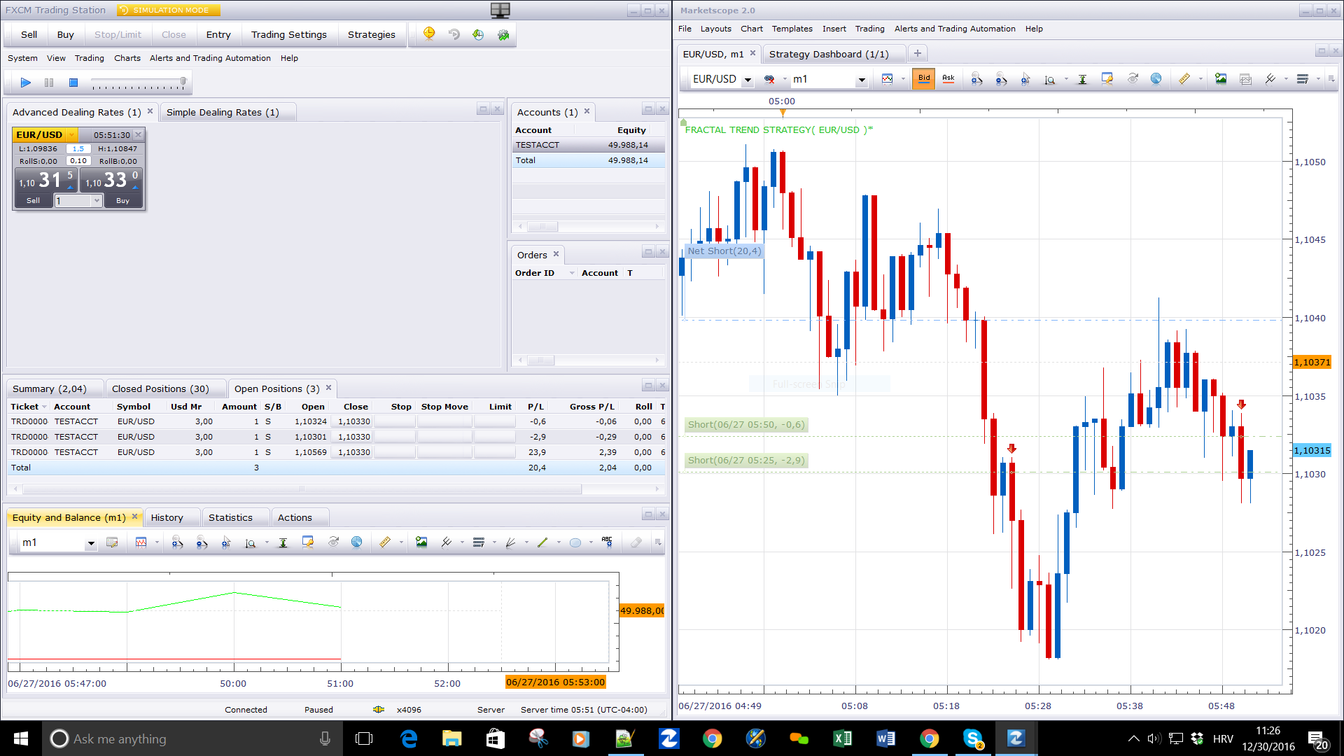Open the m1 timeframe dropdown in Marketscope
Image resolution: width=1344 pixels, height=756 pixels.
tap(862, 80)
